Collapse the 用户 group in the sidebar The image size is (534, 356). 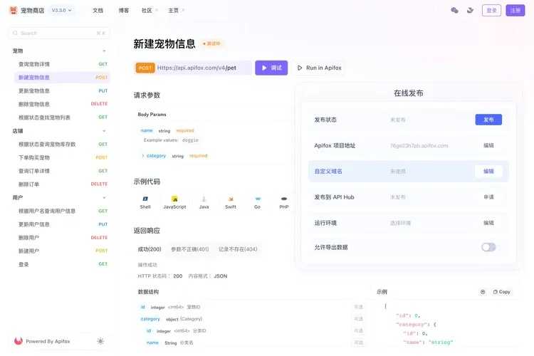[104, 198]
